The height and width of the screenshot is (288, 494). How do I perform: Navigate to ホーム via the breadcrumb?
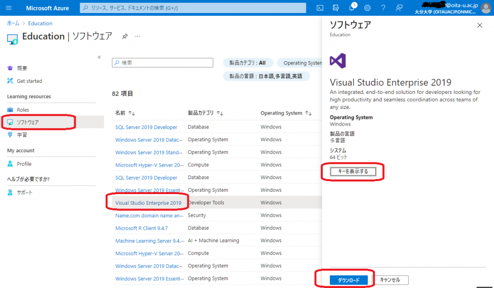tap(13, 23)
